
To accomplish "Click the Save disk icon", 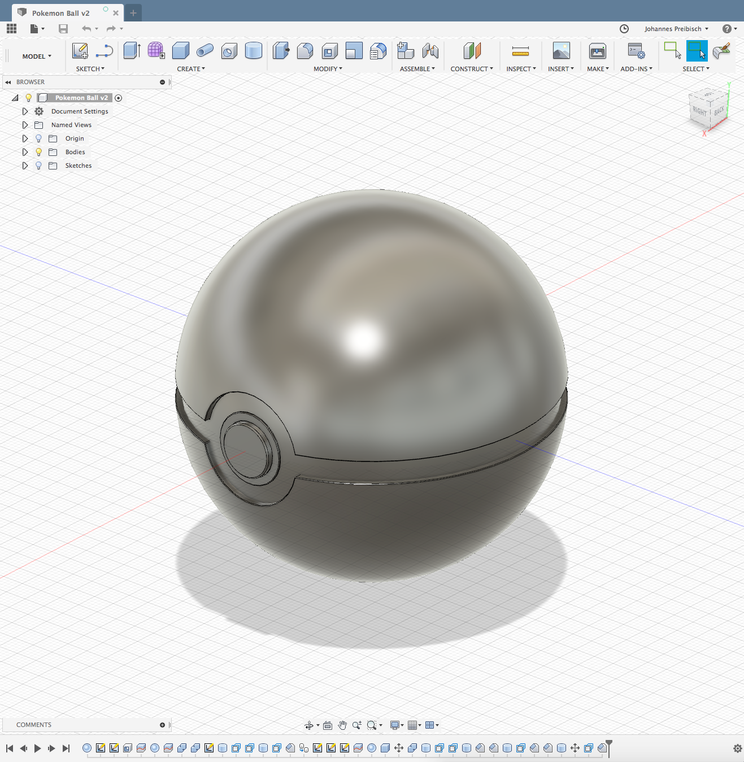I will [x=63, y=29].
